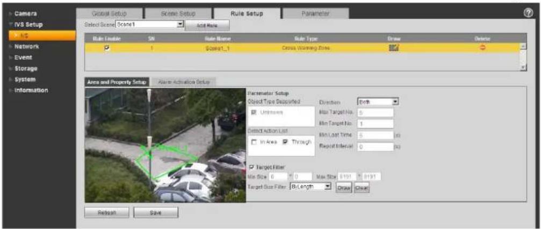
Task: Click the Min Size height field
Action: (x=302, y=177)
